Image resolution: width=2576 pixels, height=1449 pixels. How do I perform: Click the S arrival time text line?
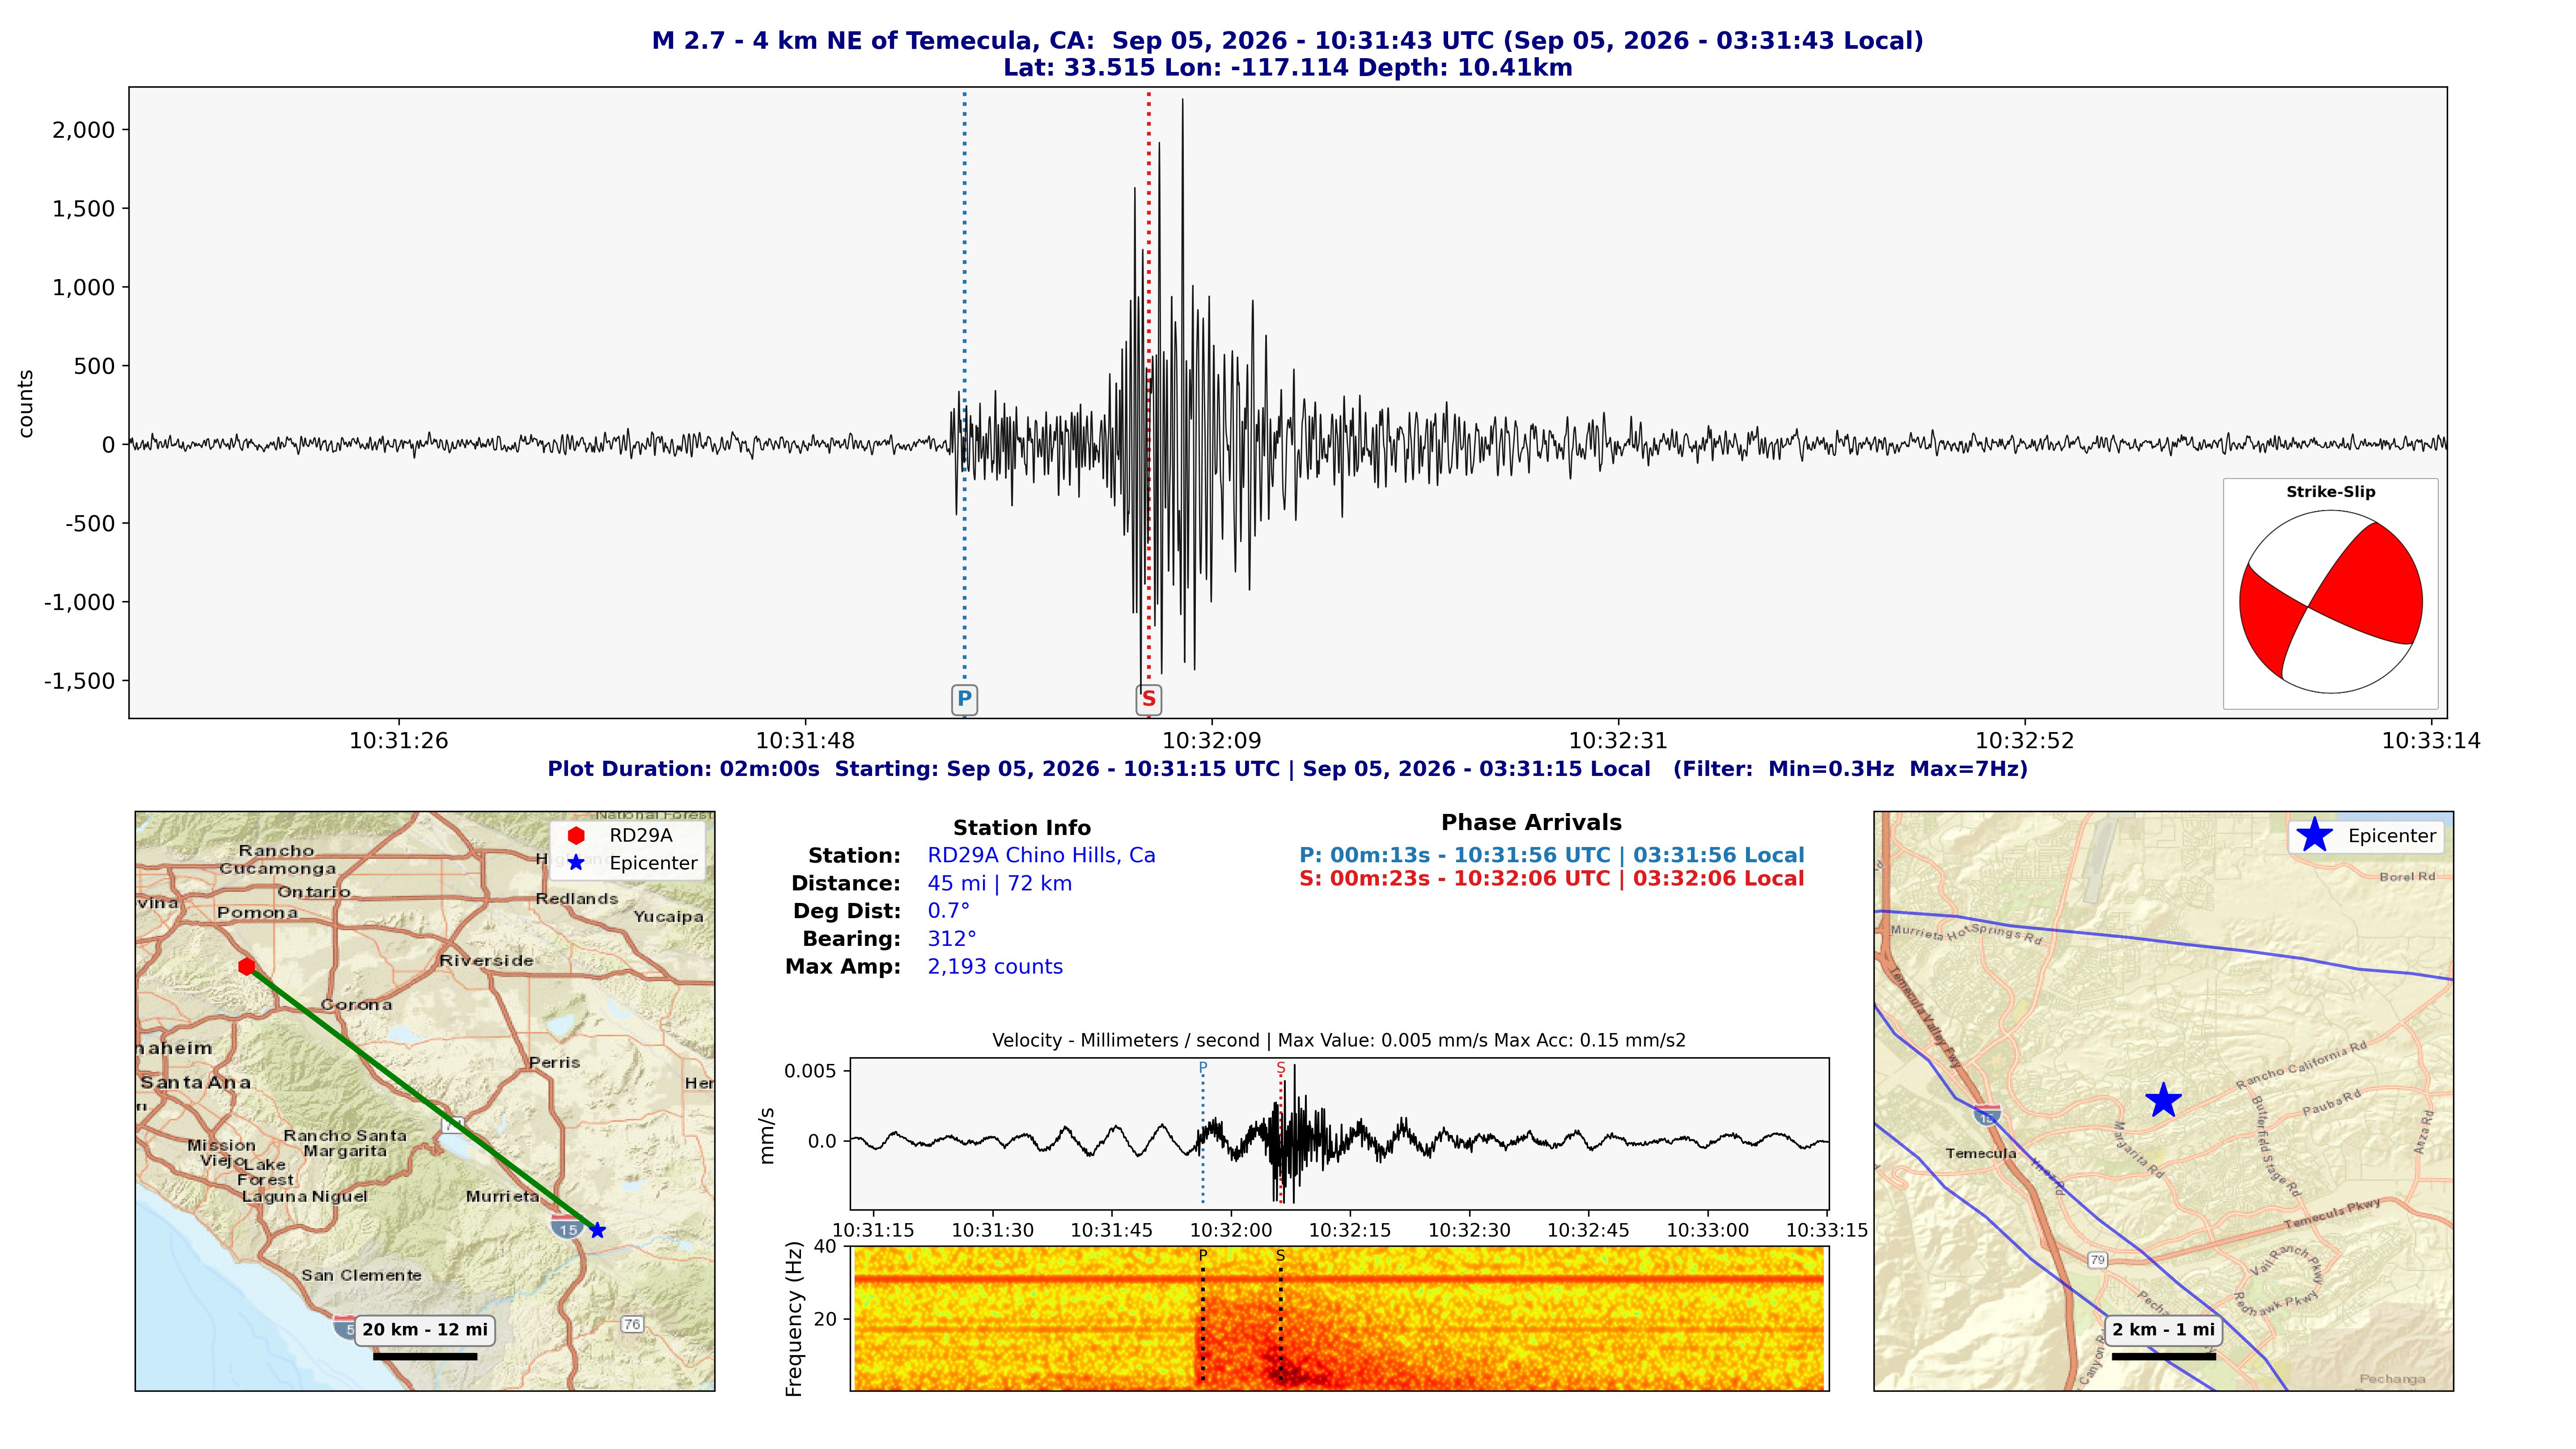click(1551, 879)
